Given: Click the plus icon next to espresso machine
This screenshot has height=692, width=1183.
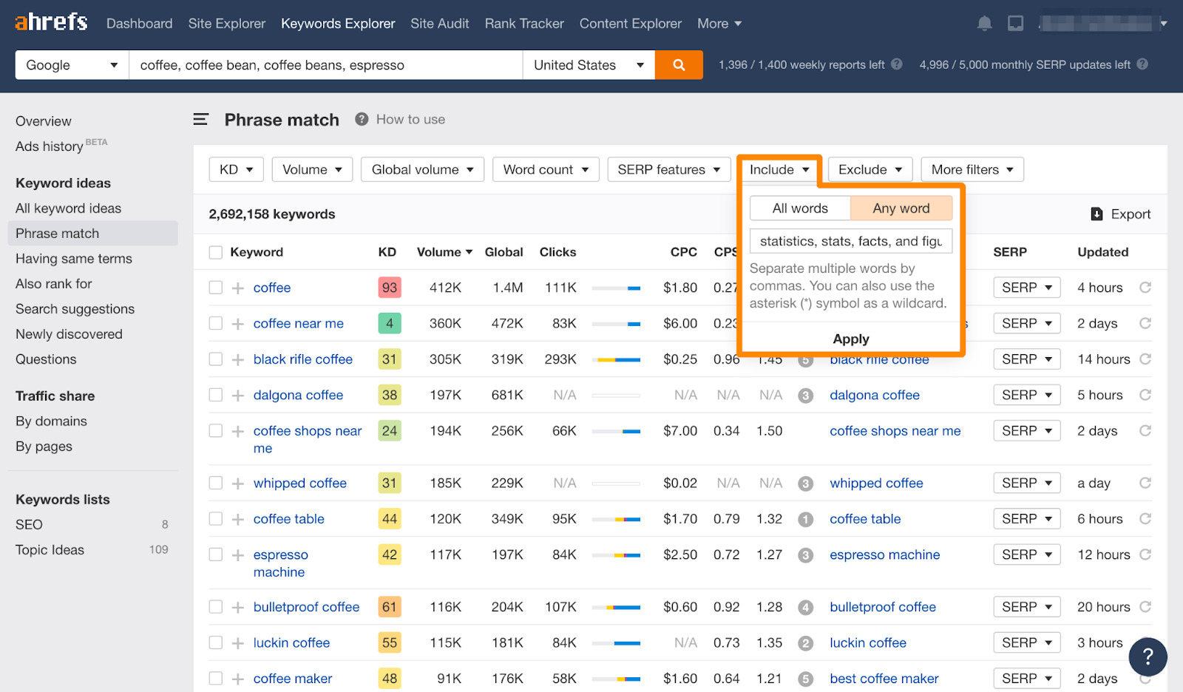Looking at the screenshot, I should click(237, 554).
